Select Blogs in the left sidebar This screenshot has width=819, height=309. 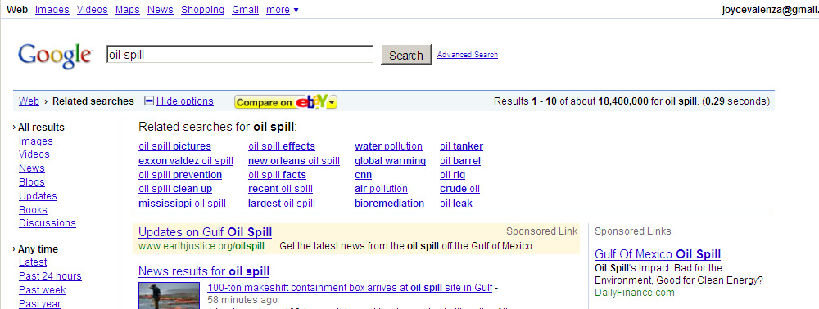[x=32, y=182]
